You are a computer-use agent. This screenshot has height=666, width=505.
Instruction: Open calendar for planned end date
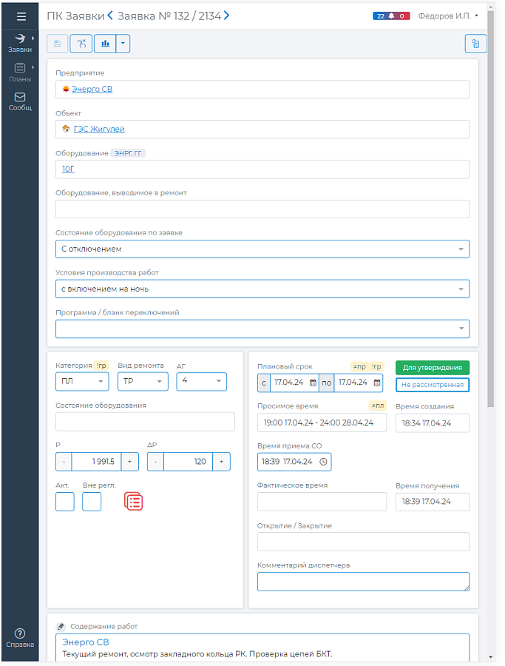click(377, 383)
